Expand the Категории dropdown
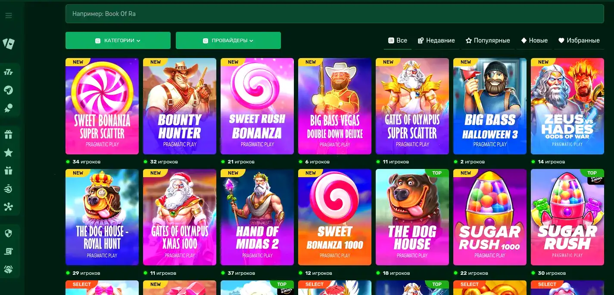The width and height of the screenshot is (614, 295). click(x=118, y=40)
